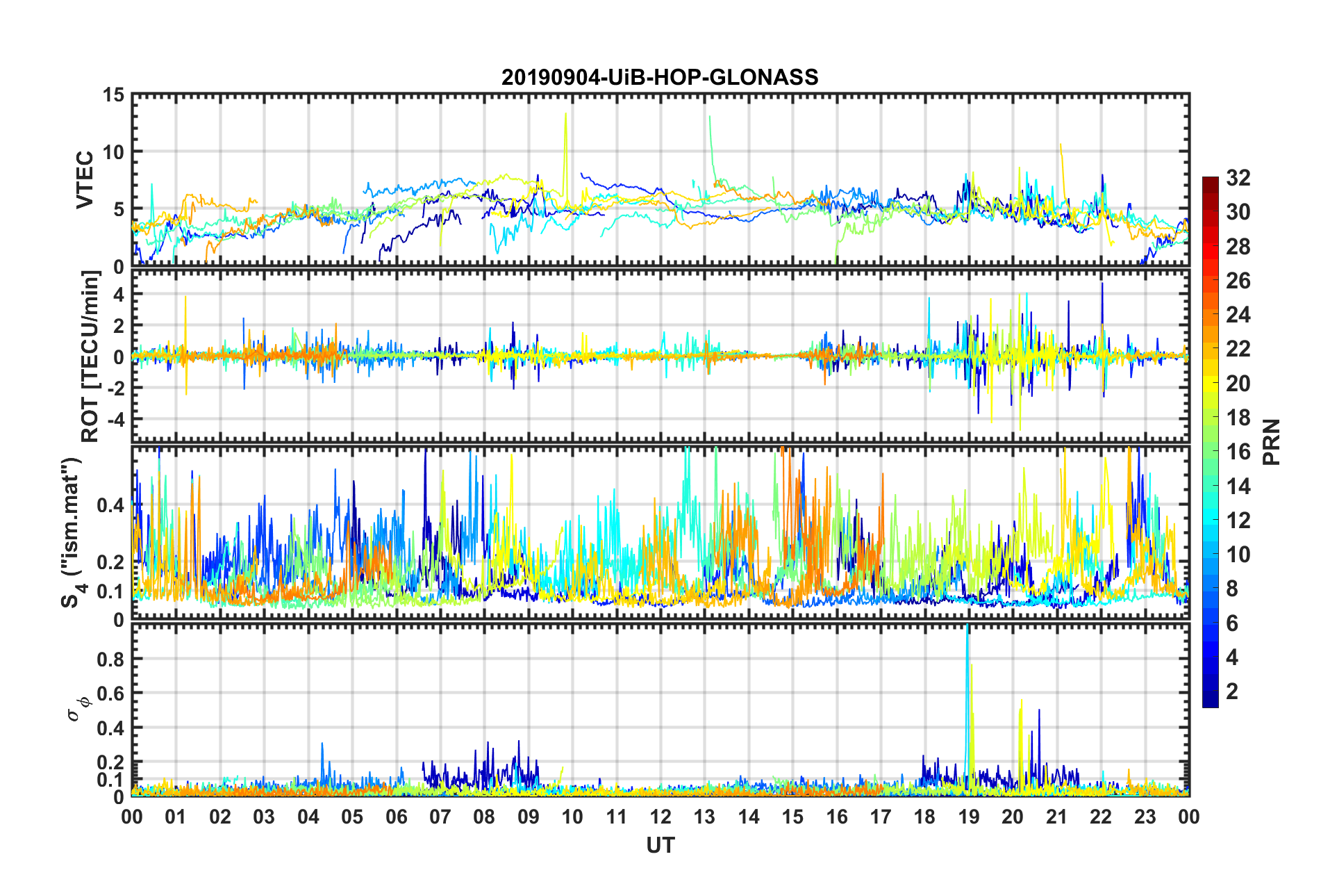Click the S4 ("ism.mat") axis label
This screenshot has width=1321, height=884.
72,533
